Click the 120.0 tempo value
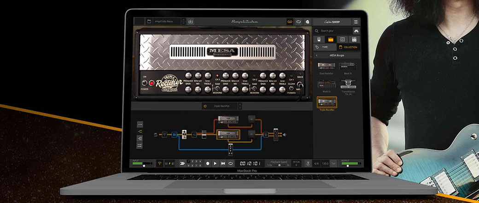Image resolution: width=479 pixels, height=203 pixels. pyautogui.click(x=325, y=163)
